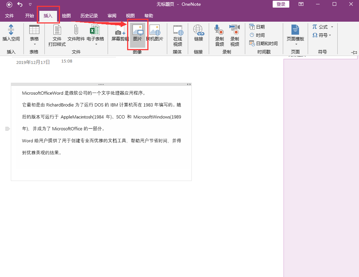The height and width of the screenshot is (277, 359).
Task: Go back with the back arrow
Action: pos(9,4)
